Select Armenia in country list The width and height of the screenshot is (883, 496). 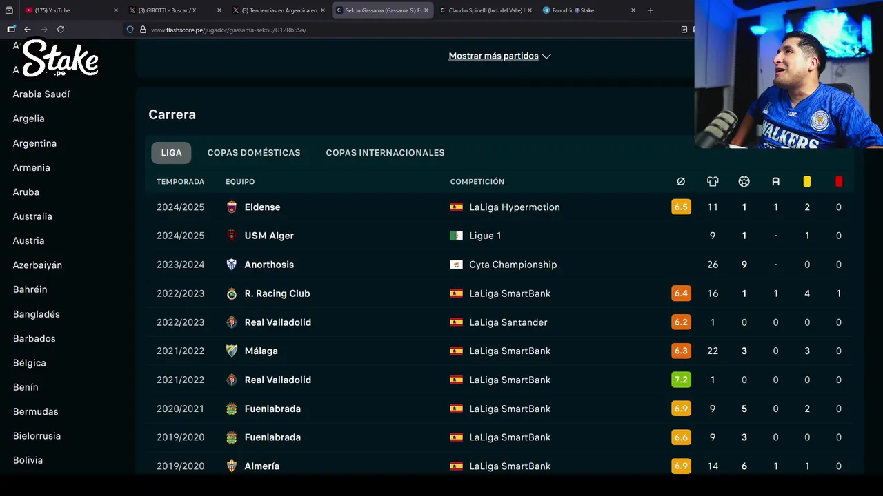[x=31, y=167]
